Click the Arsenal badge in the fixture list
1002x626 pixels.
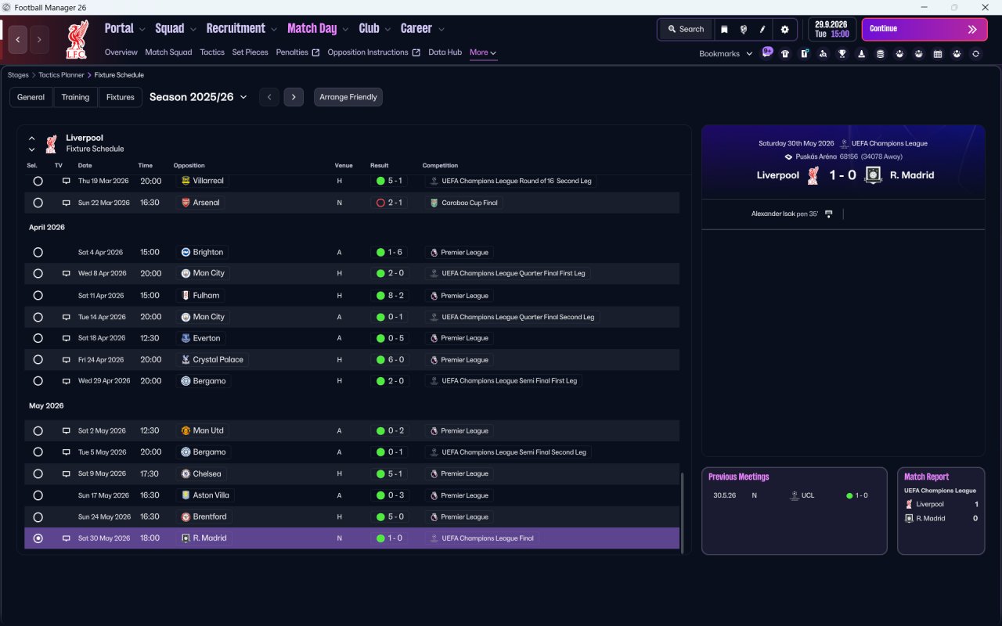click(186, 203)
